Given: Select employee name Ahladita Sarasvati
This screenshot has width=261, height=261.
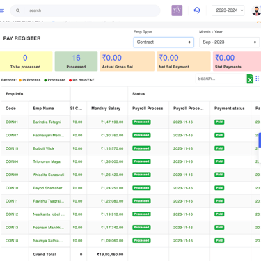Looking at the screenshot, I should point(49,175).
